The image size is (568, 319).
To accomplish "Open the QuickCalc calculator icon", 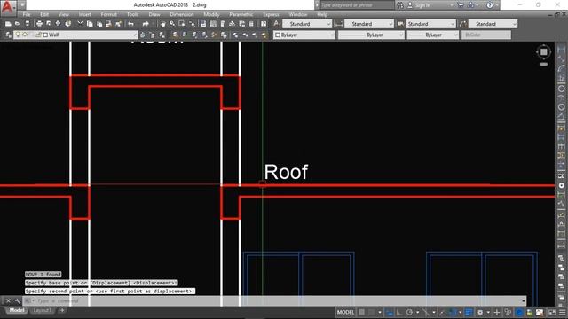I will coord(251,24).
